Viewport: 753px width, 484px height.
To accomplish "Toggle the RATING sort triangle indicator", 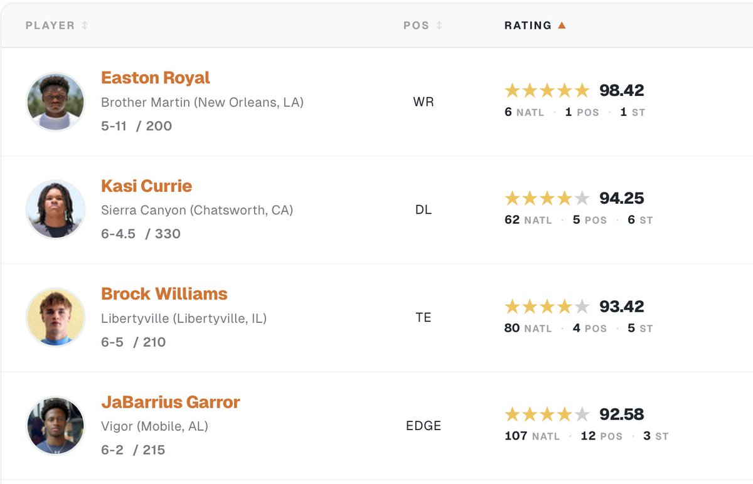I will pos(562,26).
